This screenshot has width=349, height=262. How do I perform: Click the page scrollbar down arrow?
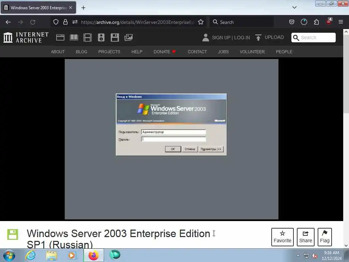click(x=346, y=246)
